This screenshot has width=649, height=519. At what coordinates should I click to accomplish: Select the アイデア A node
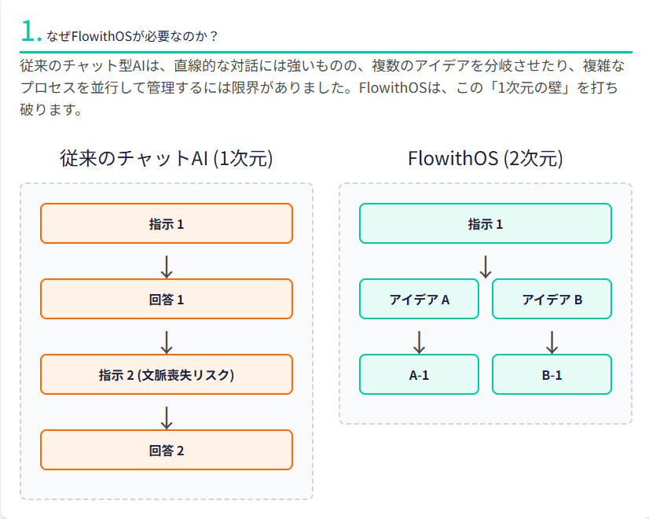[x=419, y=299]
